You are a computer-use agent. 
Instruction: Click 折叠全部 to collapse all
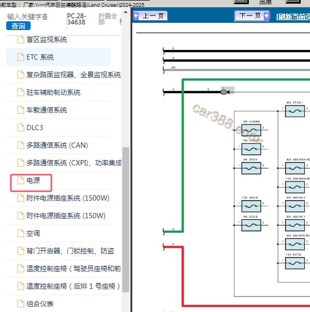point(107,19)
